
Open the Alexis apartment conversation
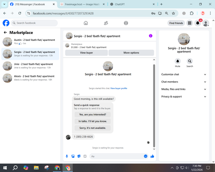30,78
